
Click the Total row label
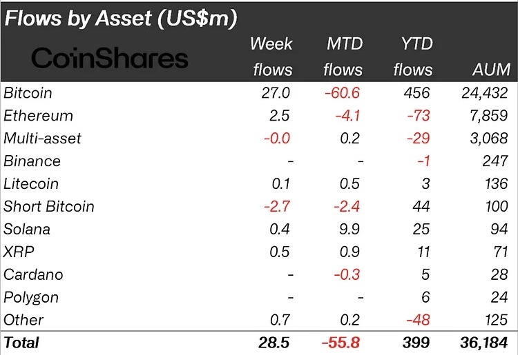tap(21, 343)
